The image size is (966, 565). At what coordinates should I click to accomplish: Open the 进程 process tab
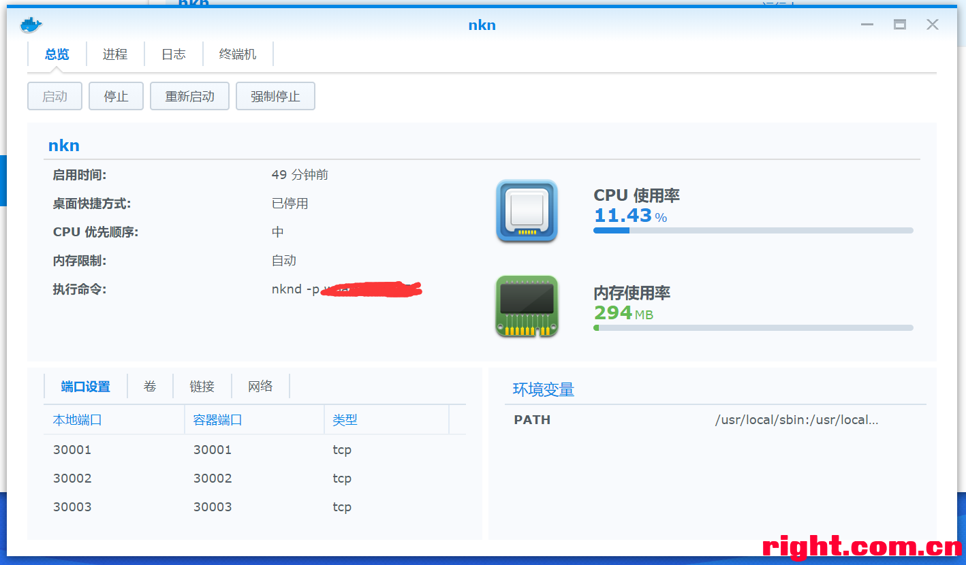coord(115,54)
